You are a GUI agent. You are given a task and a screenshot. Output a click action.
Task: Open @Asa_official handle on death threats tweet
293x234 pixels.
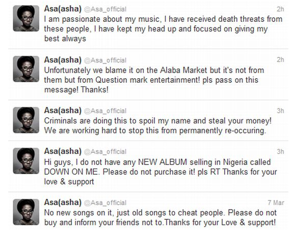(105, 9)
